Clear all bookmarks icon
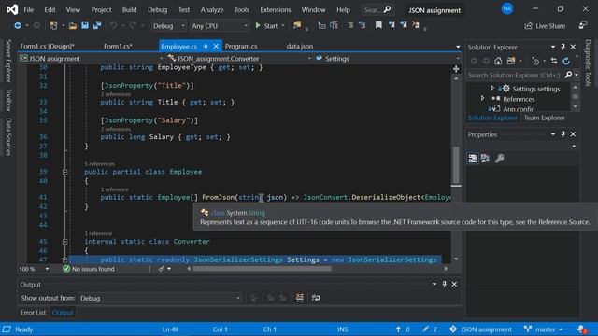 [x=416, y=25]
